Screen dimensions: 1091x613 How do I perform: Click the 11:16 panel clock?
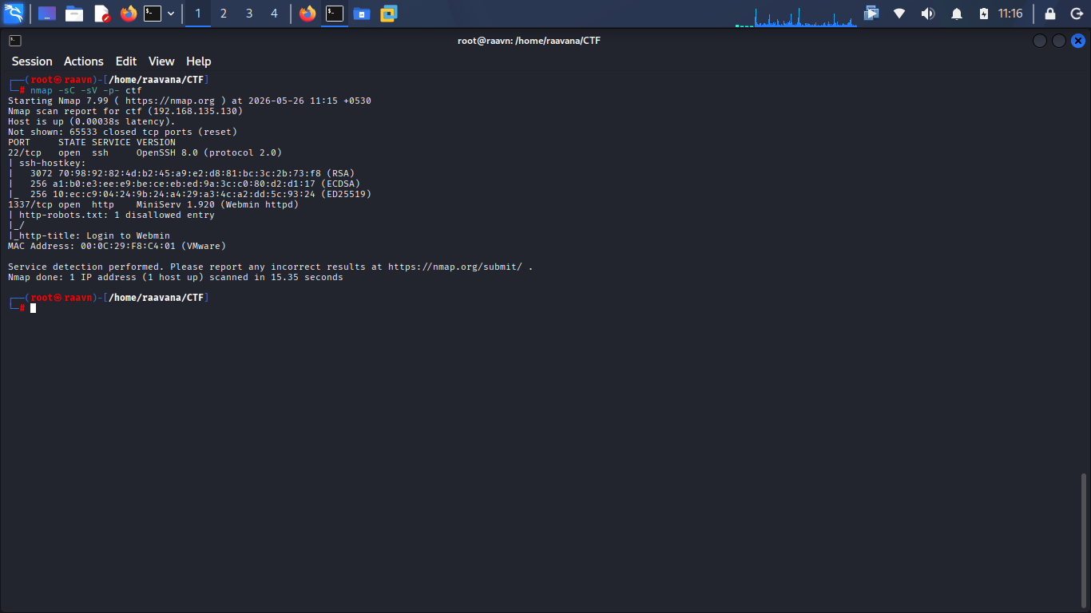[1010, 14]
